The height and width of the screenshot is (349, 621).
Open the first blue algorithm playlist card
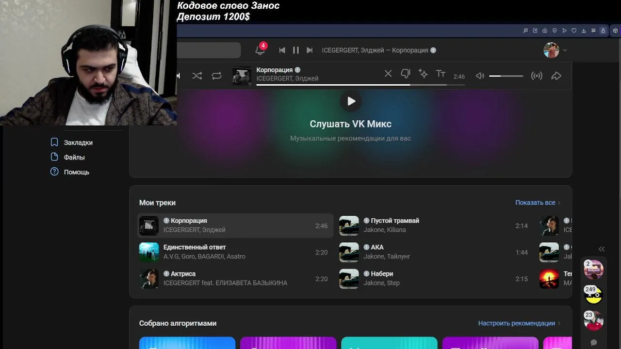(x=187, y=343)
